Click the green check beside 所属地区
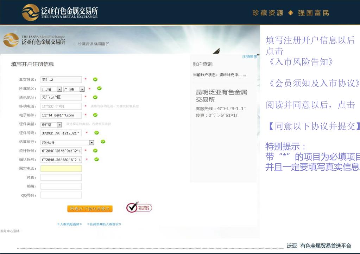 99,88
